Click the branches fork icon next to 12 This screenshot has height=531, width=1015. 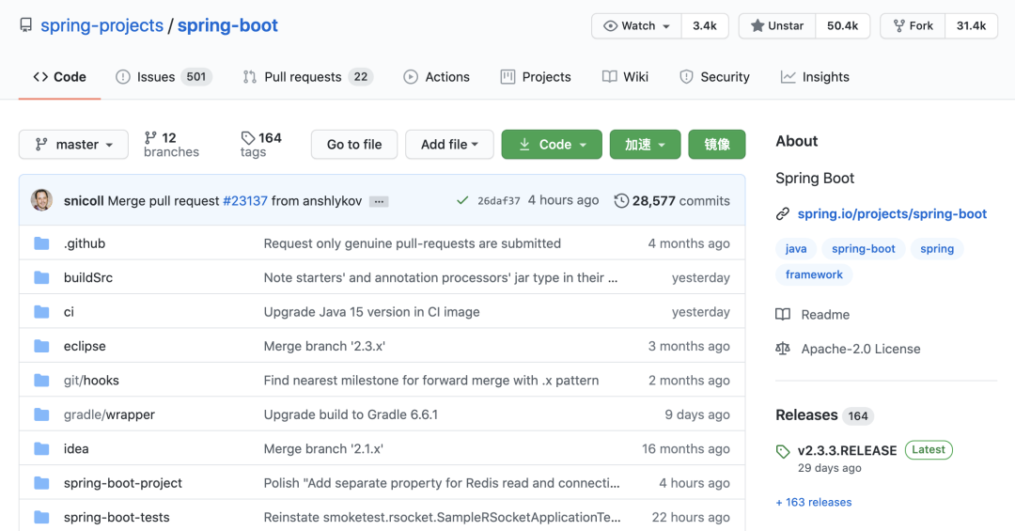click(150, 137)
